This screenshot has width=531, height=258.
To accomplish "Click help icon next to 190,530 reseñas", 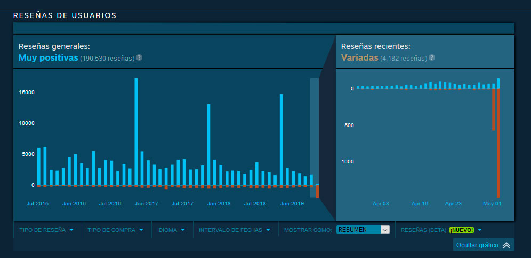I will [139, 57].
